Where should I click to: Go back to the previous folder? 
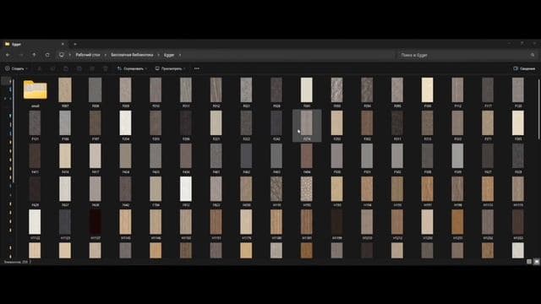(8, 55)
